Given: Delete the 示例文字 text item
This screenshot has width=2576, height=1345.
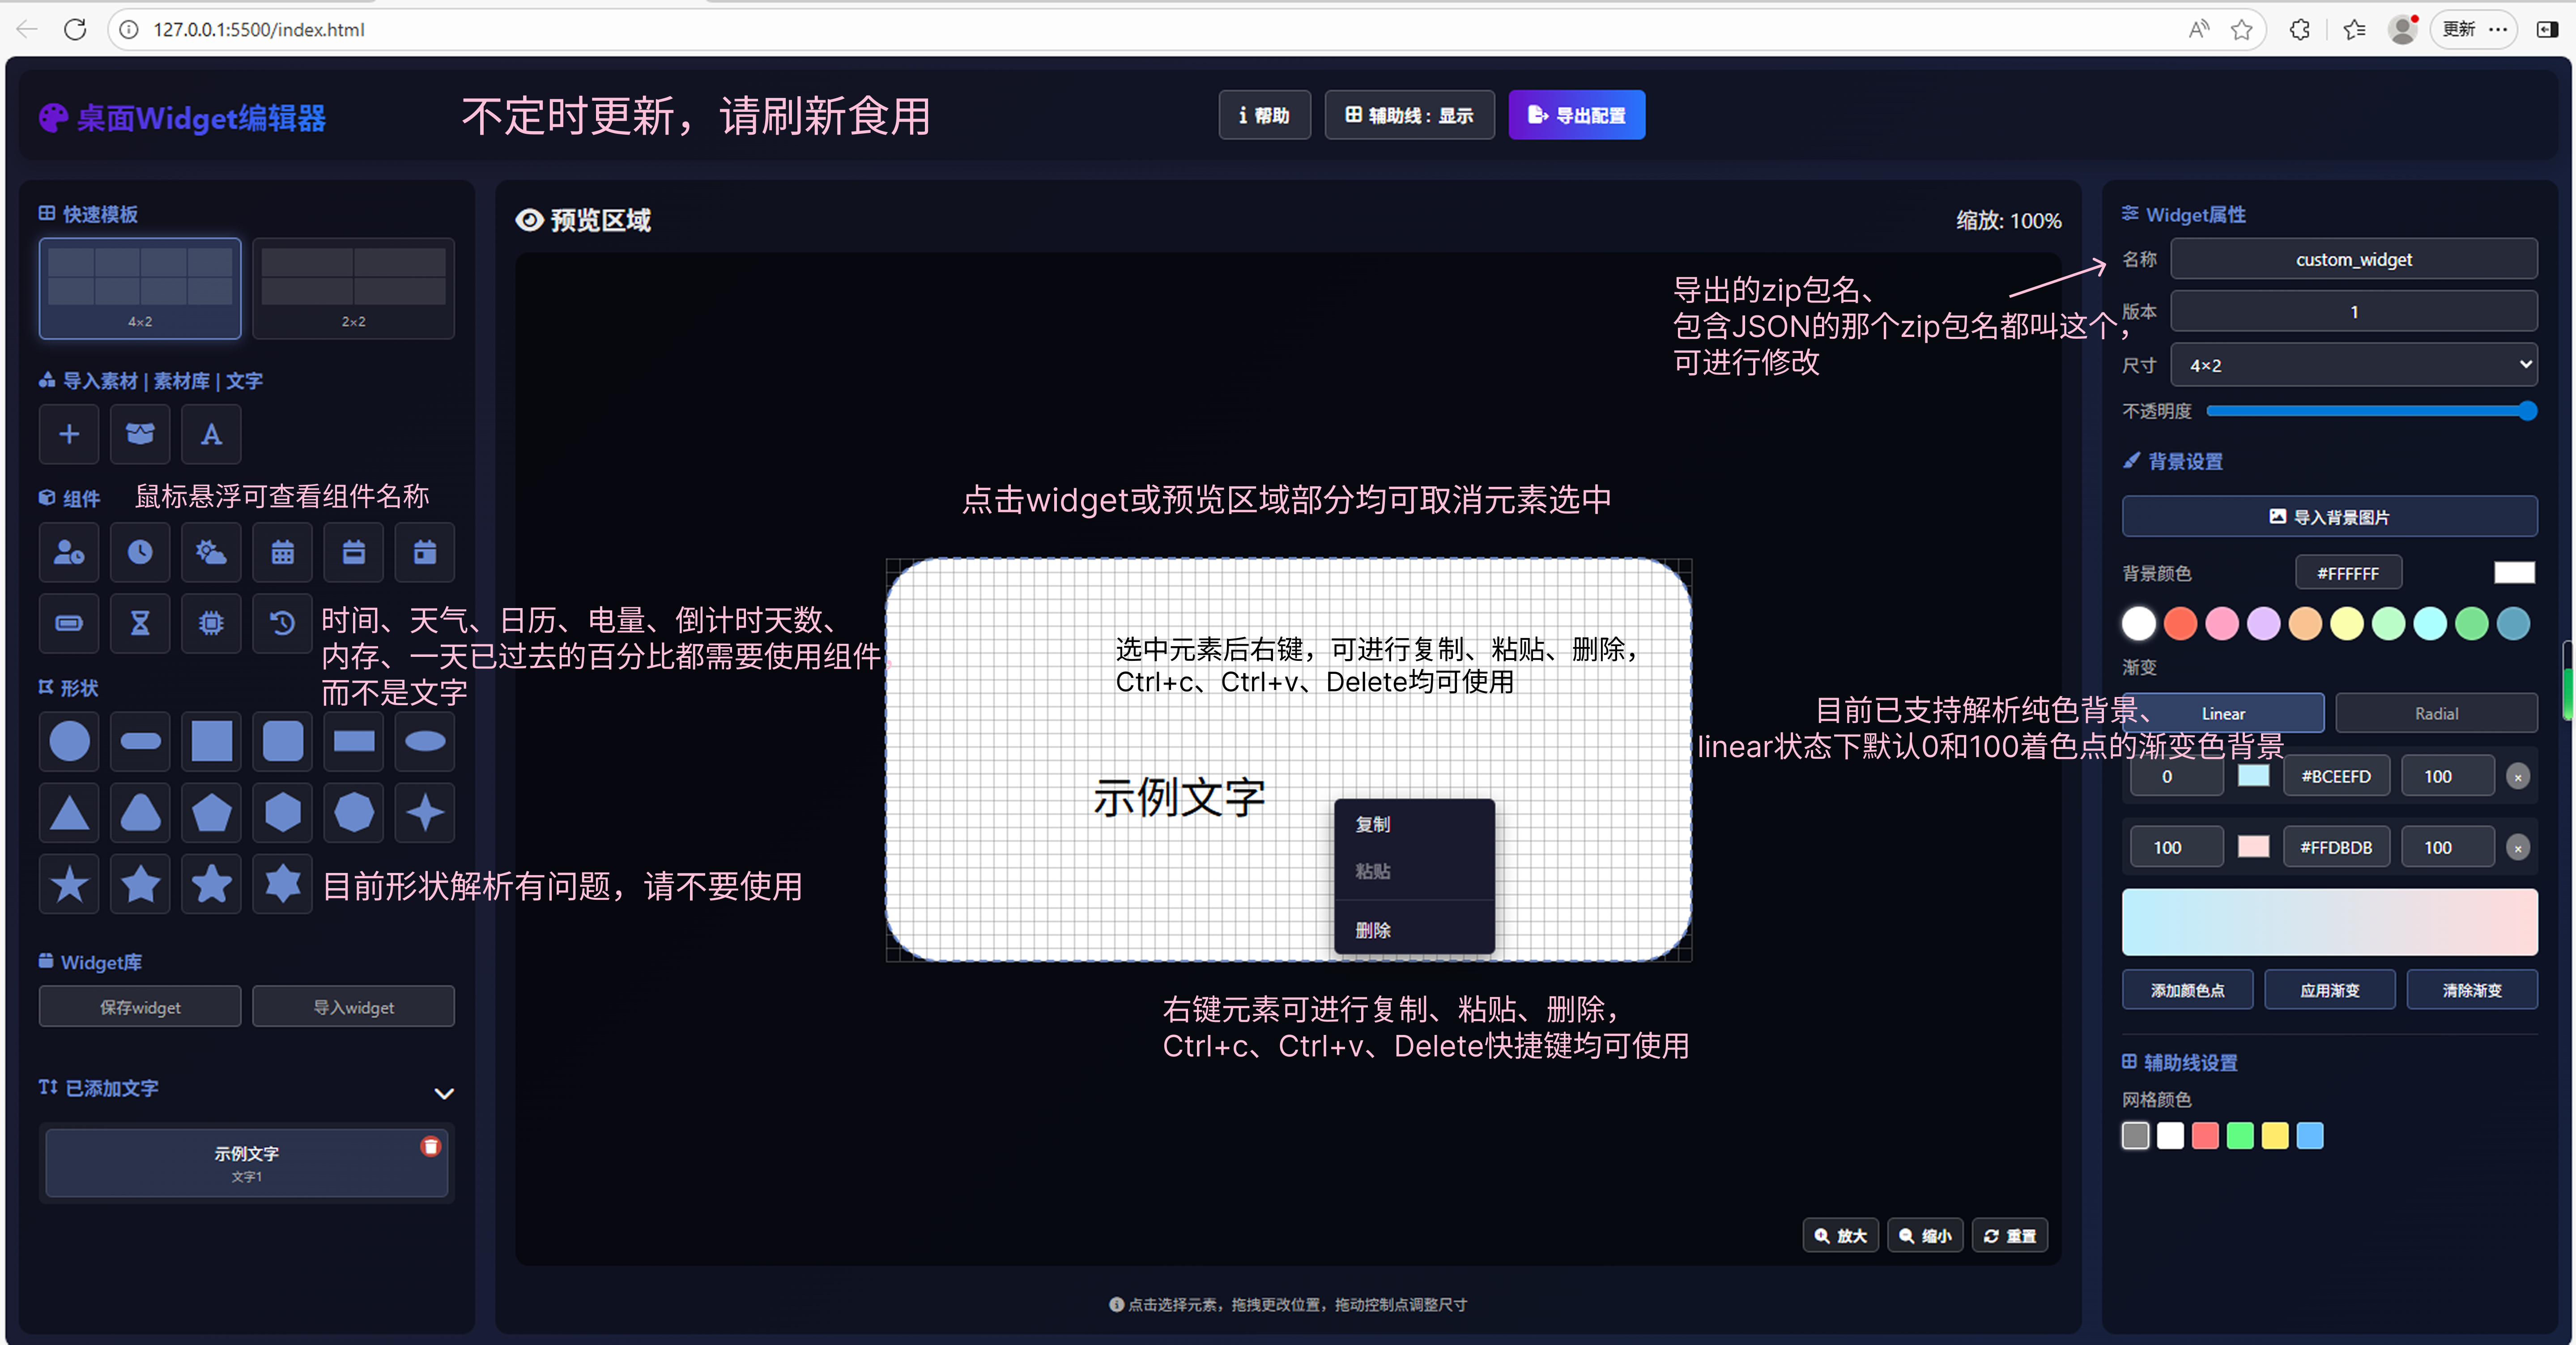Looking at the screenshot, I should [430, 1147].
